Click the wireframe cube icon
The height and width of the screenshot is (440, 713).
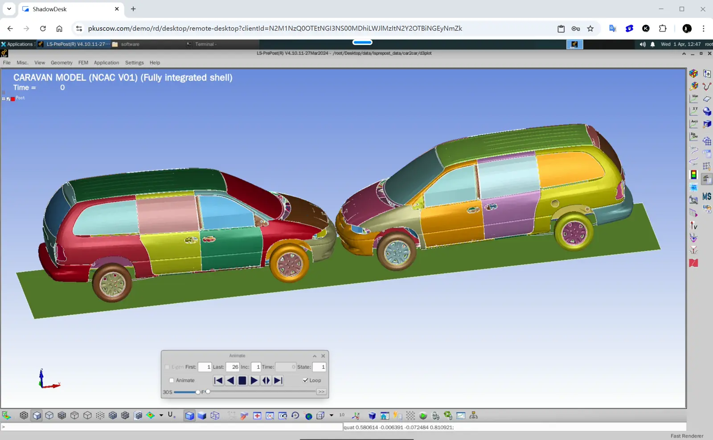pos(215,416)
